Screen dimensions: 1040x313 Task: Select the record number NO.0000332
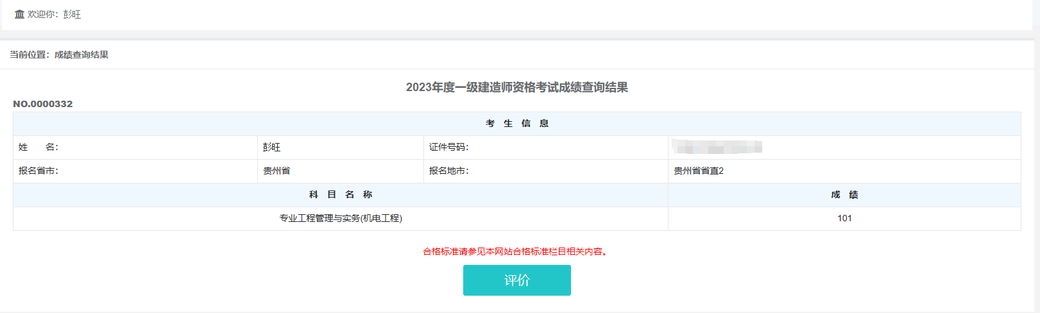pyautogui.click(x=43, y=104)
